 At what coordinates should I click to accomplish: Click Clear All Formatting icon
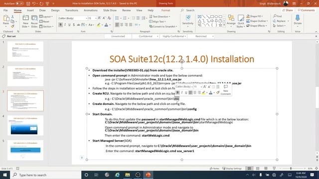tap(109, 18)
